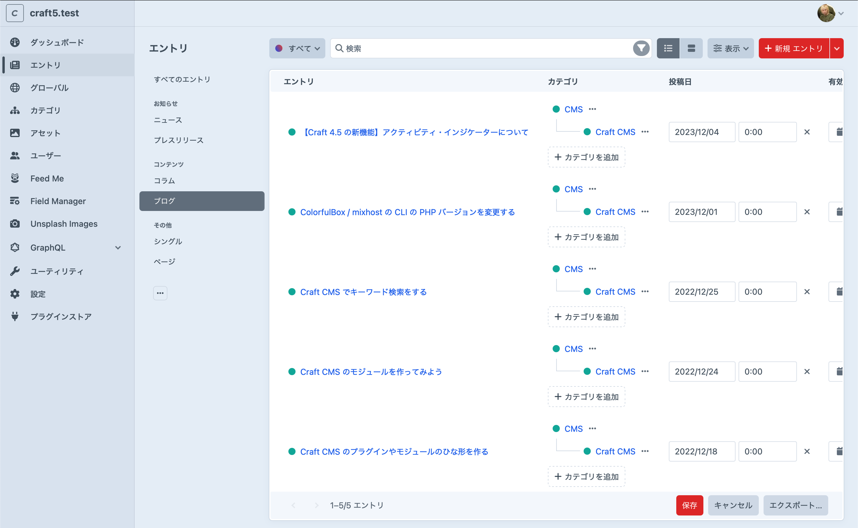Viewport: 858px width, 528px height.
Task: Open the entry about Craft 4.5 アクティビティ・インジケーター
Action: tap(415, 132)
